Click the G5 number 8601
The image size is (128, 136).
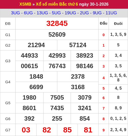coord(29,108)
